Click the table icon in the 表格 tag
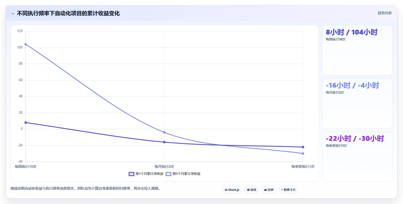This screenshot has width=403, height=204. coord(248,190)
